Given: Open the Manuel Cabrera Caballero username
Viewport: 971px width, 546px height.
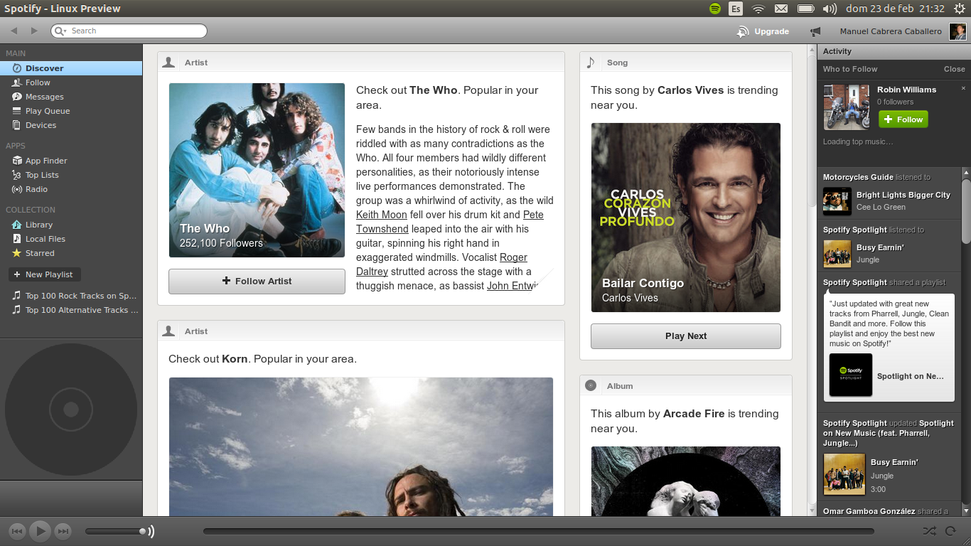Looking at the screenshot, I should coord(891,31).
